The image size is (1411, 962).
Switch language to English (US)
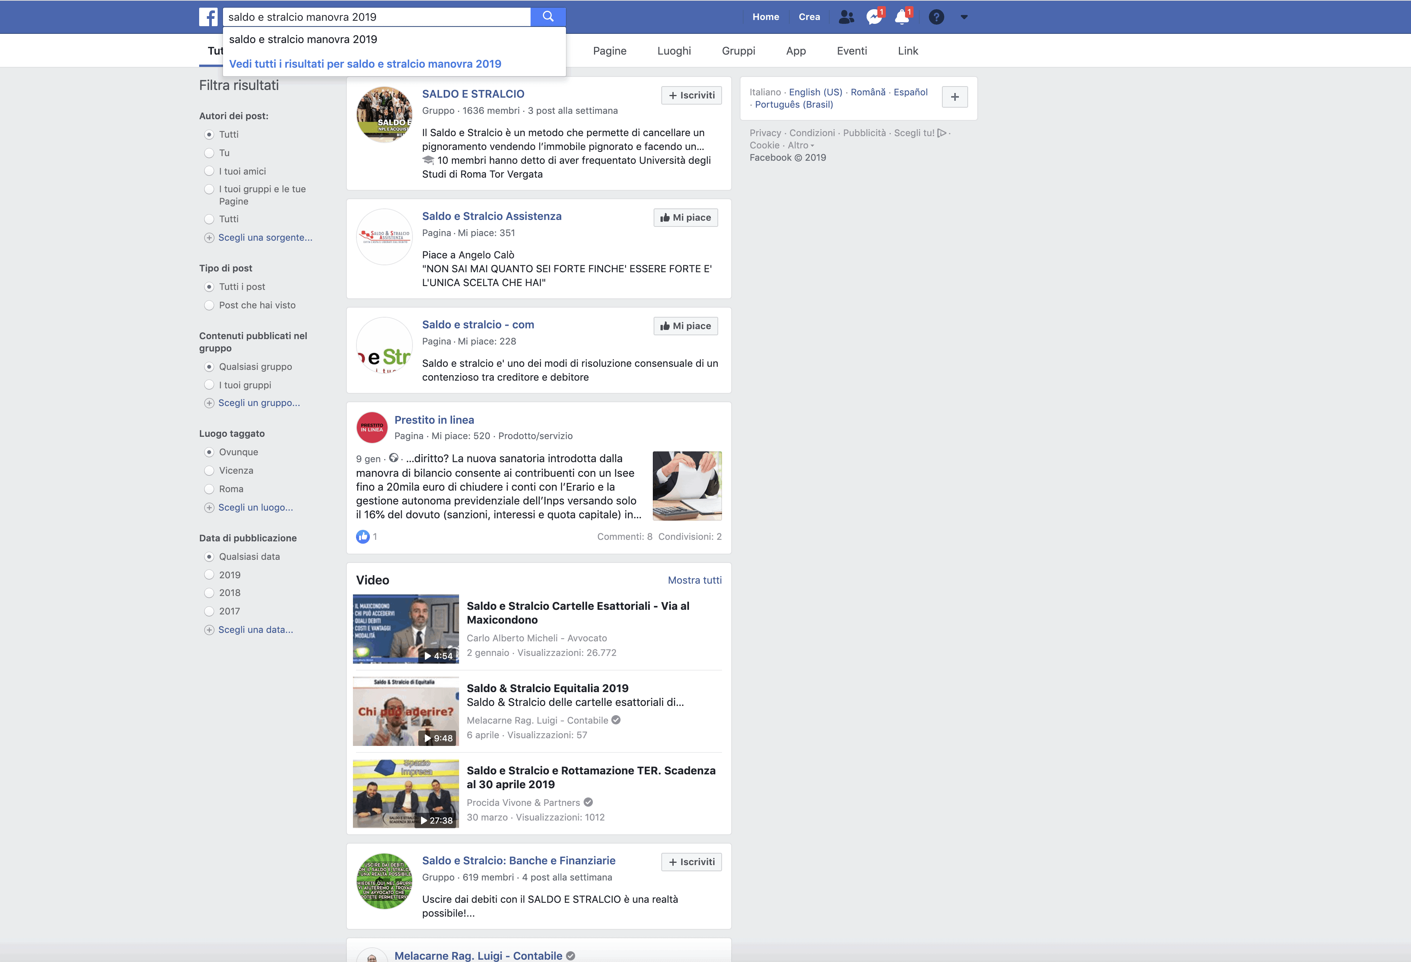[815, 92]
